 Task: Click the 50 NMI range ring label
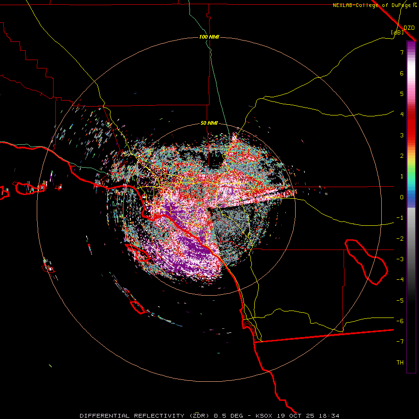tap(209, 123)
